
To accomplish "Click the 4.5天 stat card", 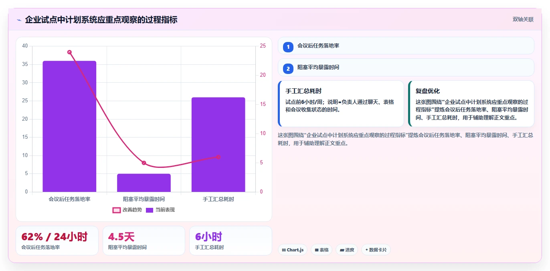I will (144, 241).
